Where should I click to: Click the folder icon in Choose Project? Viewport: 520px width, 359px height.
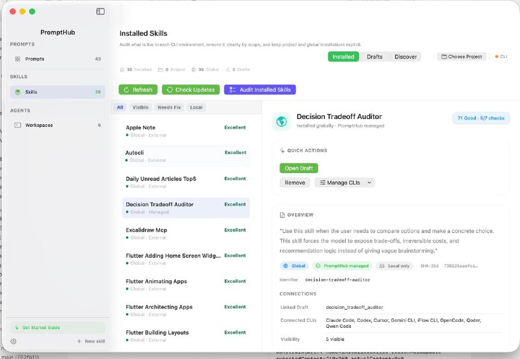click(x=444, y=57)
